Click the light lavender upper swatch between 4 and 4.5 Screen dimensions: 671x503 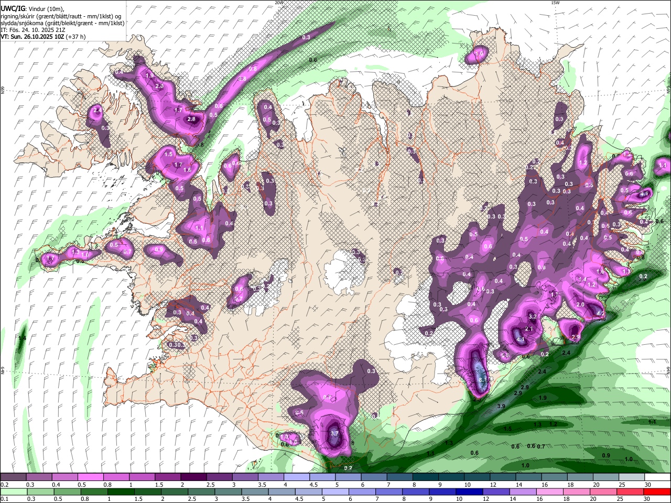pyautogui.click(x=296, y=477)
